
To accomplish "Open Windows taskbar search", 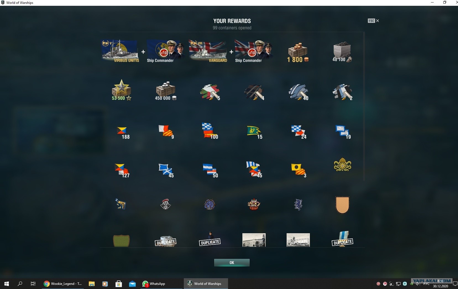I will pyautogui.click(x=20, y=283).
